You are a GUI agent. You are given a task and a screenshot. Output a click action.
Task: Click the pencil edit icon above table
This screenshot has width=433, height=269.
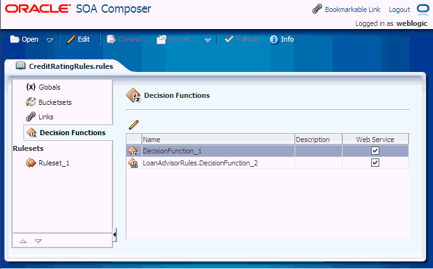coord(133,124)
